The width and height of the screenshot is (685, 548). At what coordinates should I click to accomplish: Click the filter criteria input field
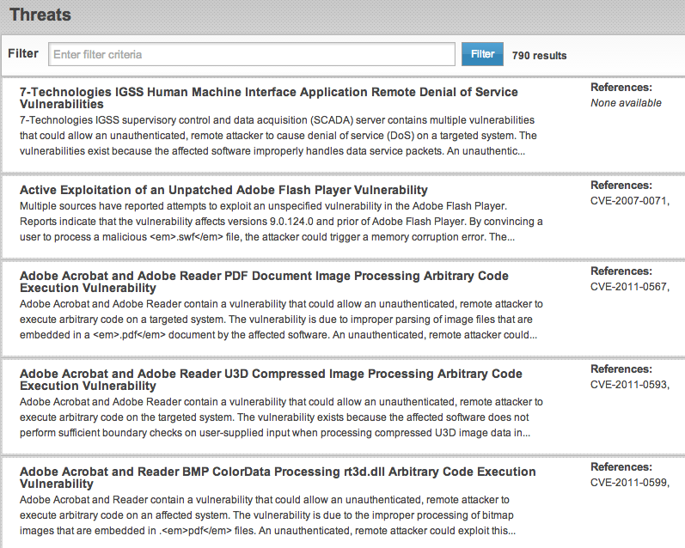(x=251, y=54)
